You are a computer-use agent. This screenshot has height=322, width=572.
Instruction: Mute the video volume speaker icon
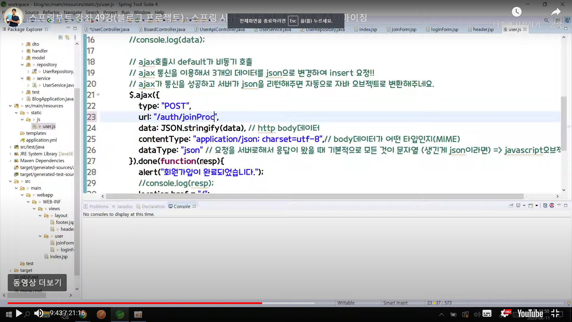click(x=38, y=313)
